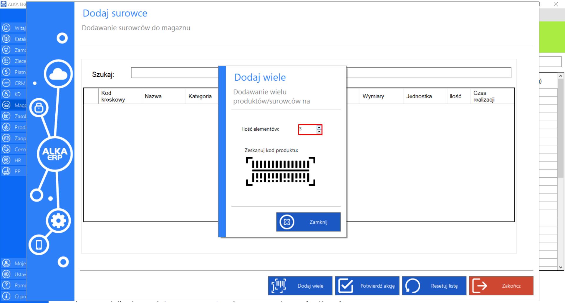Confirm with Potwierdź akcję button

[367, 286]
